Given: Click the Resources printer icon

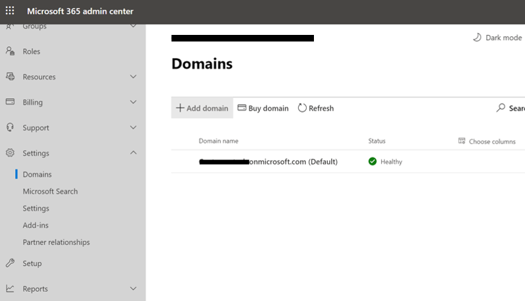Looking at the screenshot, I should [x=10, y=77].
